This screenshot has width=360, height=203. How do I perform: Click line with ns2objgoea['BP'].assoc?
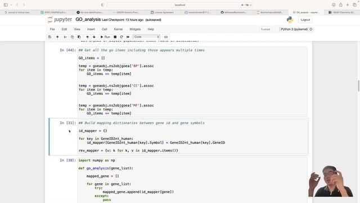pyautogui.click(x=116, y=66)
